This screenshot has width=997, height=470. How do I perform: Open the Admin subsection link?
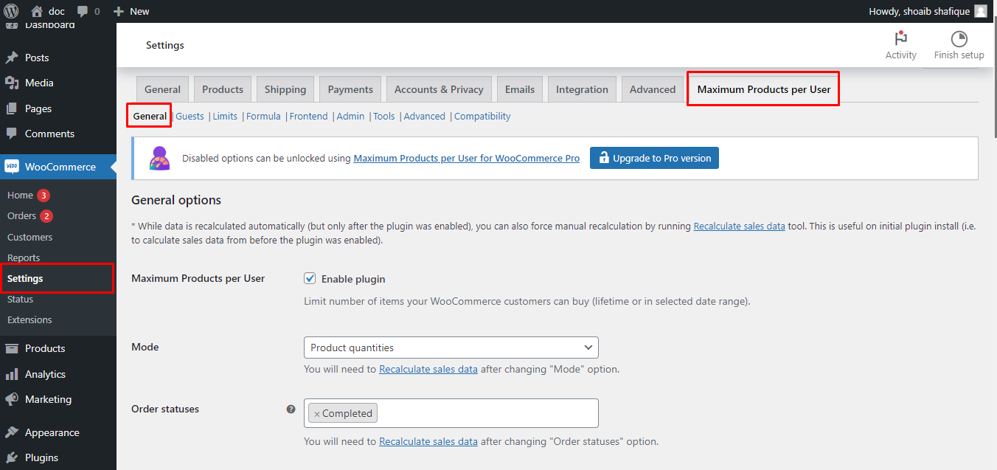click(x=350, y=116)
